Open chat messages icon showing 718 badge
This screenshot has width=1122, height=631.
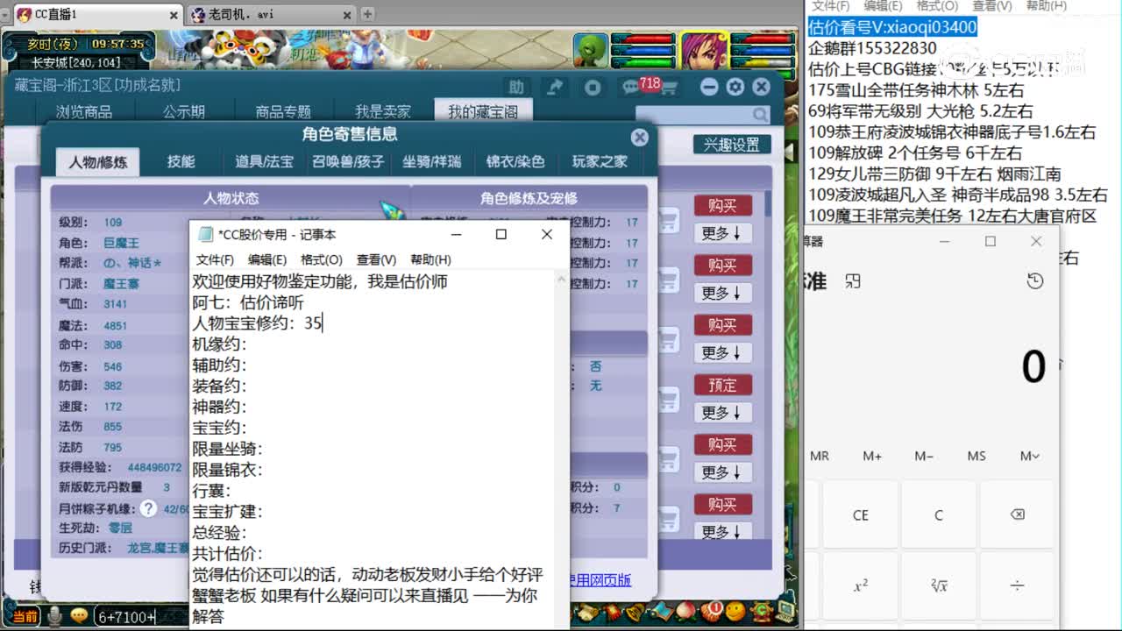tap(630, 88)
